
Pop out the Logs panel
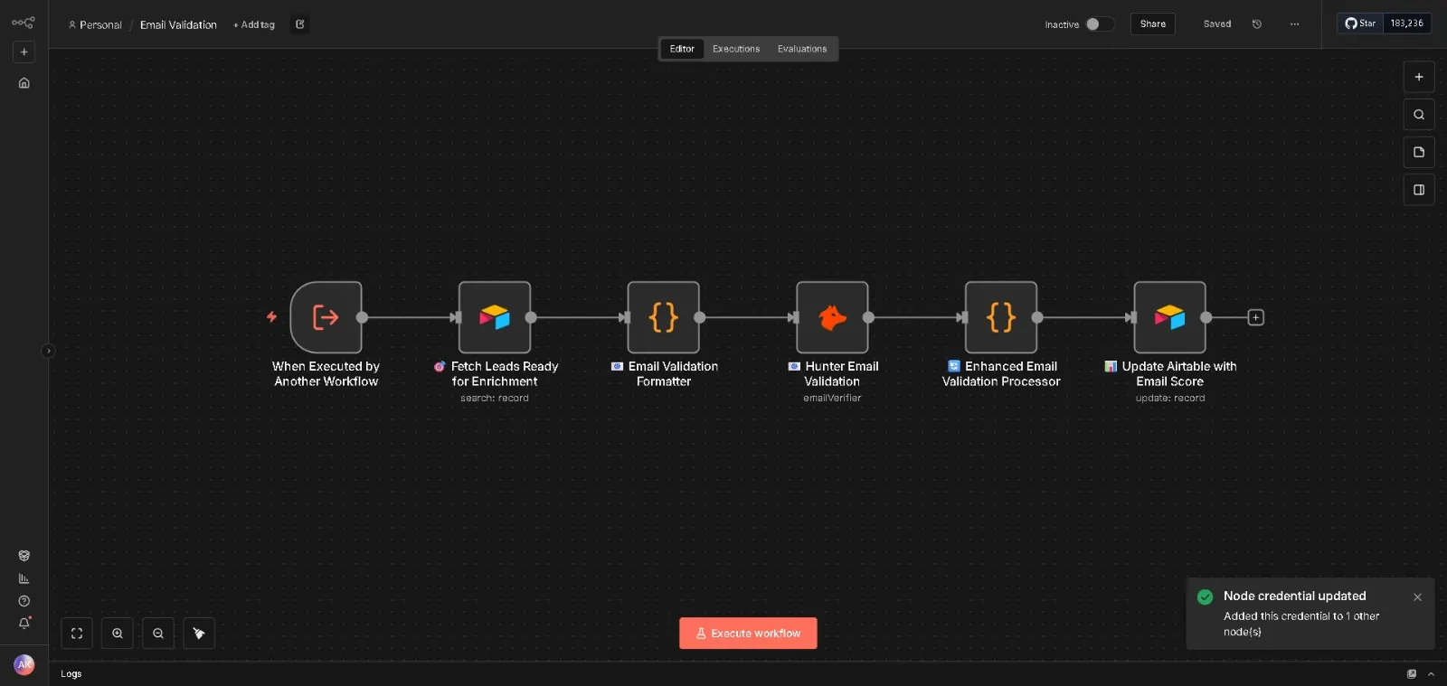[1412, 674]
